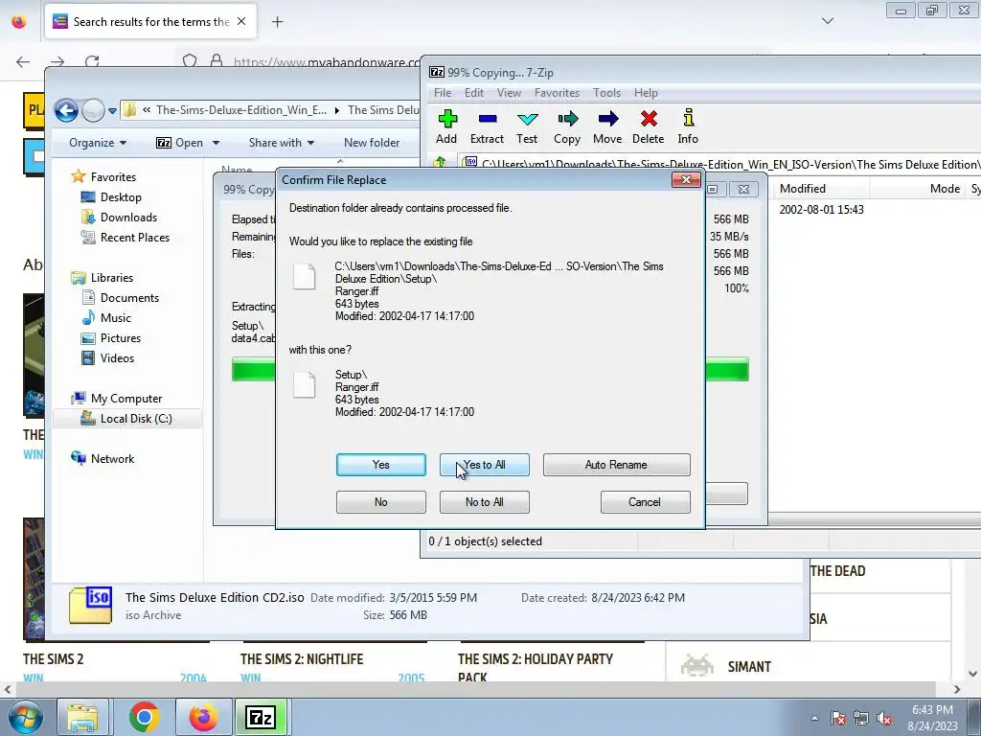This screenshot has width=981, height=736.
Task: Click the Firefox back navigation arrow
Action: (23, 61)
